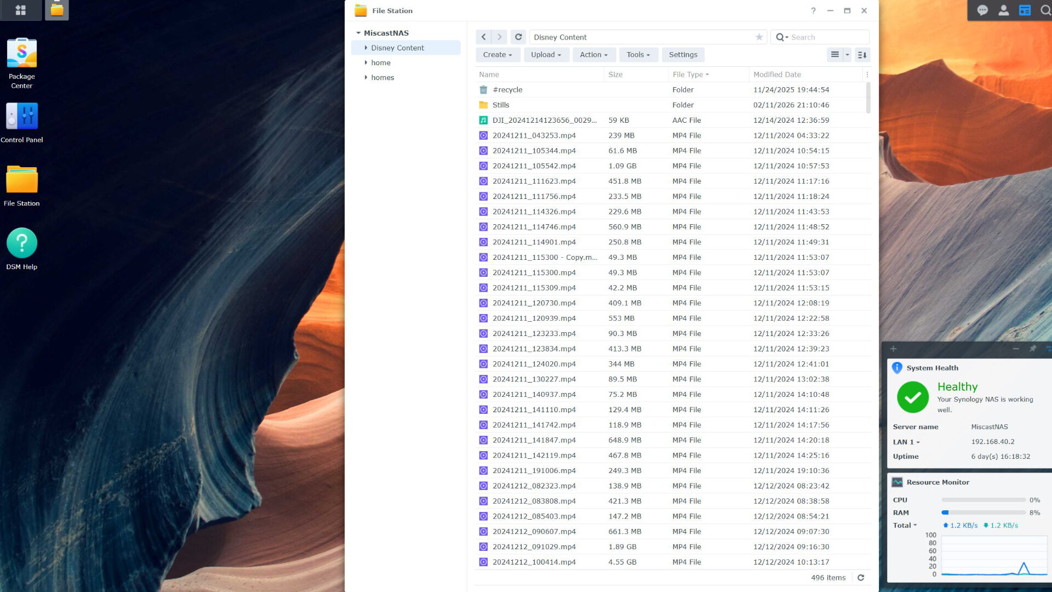The height and width of the screenshot is (592, 1052).
Task: Open the DSM Help desktop icon
Action: 22,249
